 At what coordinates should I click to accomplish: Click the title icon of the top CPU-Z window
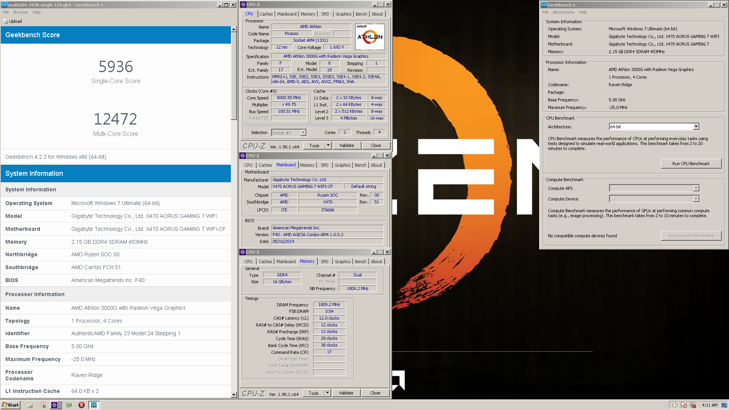pyautogui.click(x=243, y=5)
